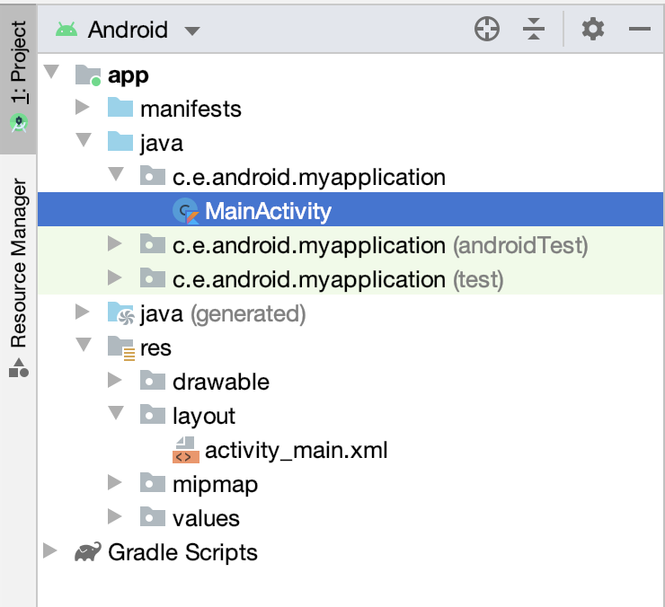The image size is (665, 607).
Task: Open the project view settings gear
Action: (x=592, y=30)
